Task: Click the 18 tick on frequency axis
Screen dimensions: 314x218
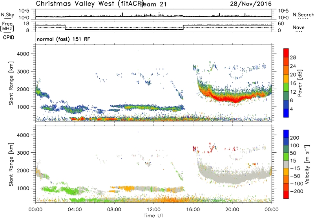Action: pyautogui.click(x=26, y=24)
